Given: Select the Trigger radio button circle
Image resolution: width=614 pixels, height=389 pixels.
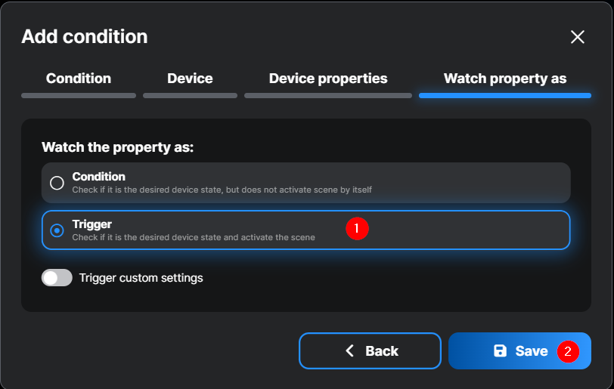Looking at the screenshot, I should point(57,230).
